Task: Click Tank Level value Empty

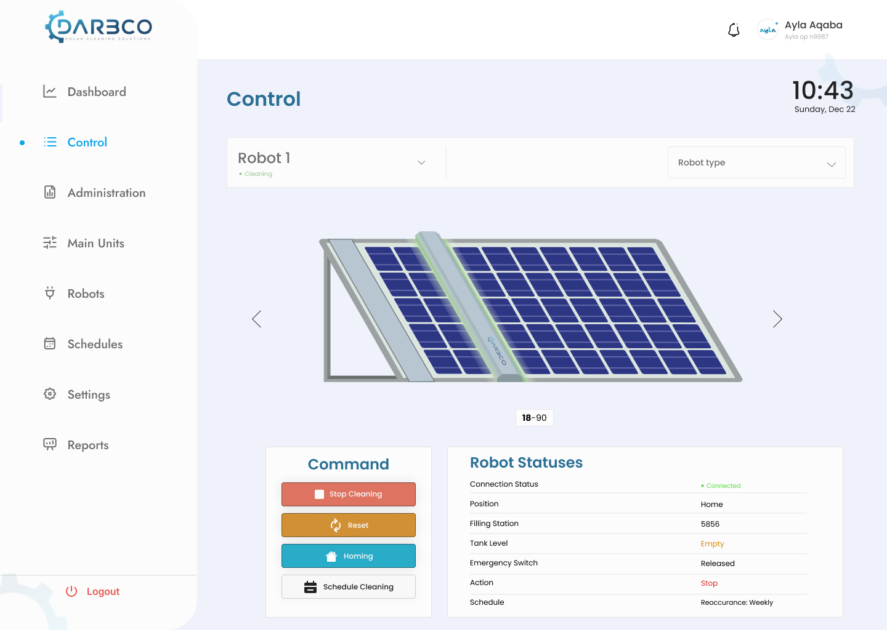Action: 713,544
